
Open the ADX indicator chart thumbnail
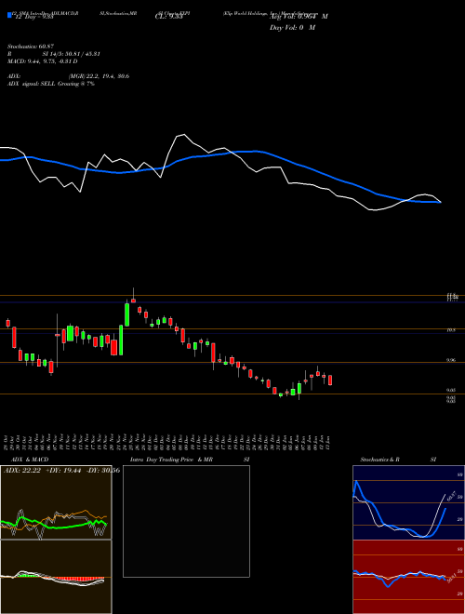pyautogui.click(x=56, y=502)
